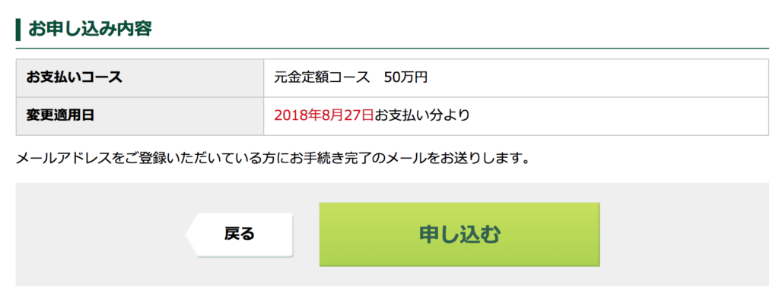Click the green divider line under the heading
The image size is (779, 293).
coord(392,49)
